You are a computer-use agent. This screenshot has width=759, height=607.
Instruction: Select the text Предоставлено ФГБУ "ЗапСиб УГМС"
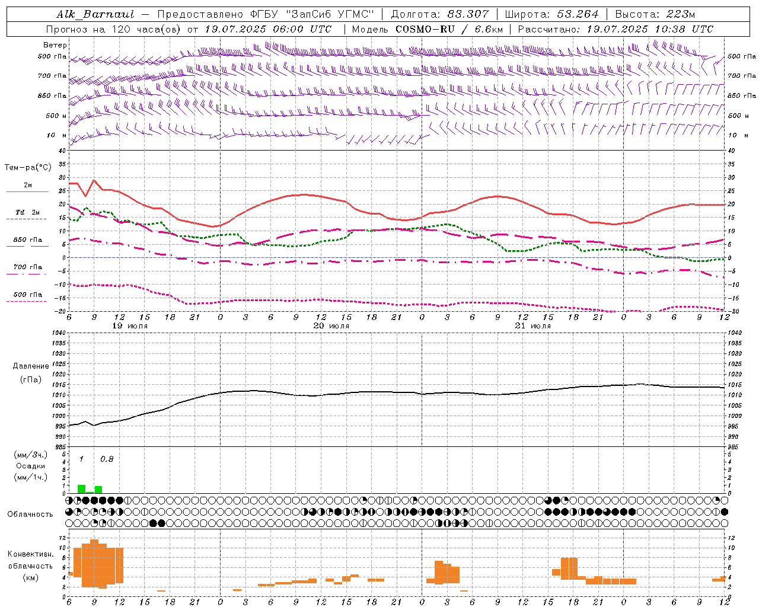coord(266,14)
